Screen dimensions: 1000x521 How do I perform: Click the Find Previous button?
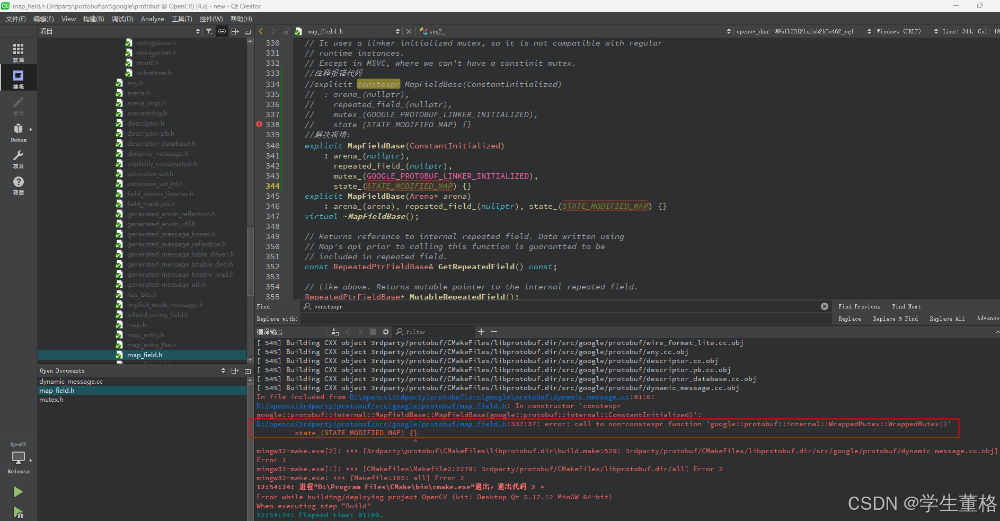(859, 306)
